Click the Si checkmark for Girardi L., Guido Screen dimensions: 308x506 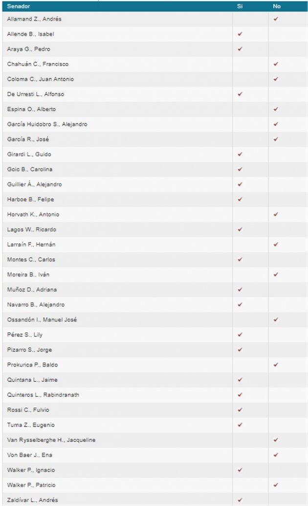click(240, 154)
